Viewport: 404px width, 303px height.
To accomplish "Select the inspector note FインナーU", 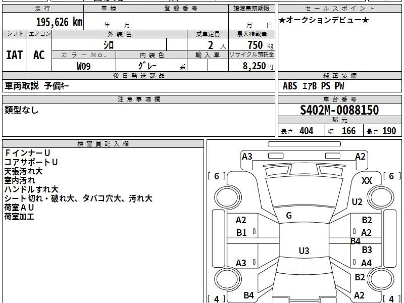I will tap(27, 153).
